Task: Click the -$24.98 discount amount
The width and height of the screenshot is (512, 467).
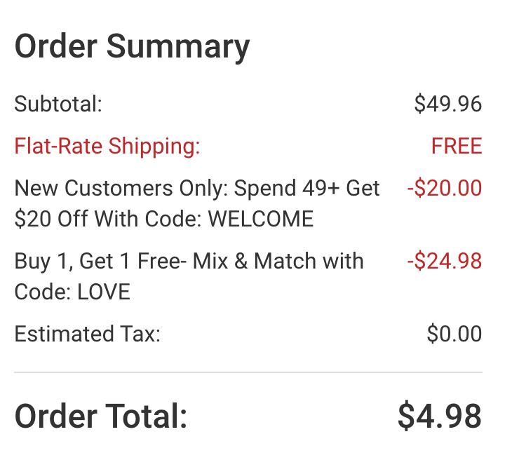Action: pos(444,261)
